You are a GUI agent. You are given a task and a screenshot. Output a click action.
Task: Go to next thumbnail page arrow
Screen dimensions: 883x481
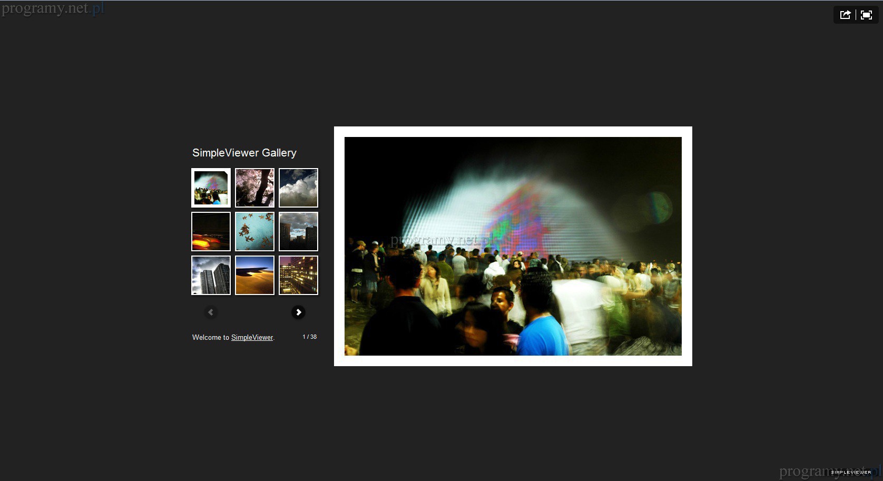[x=298, y=312]
